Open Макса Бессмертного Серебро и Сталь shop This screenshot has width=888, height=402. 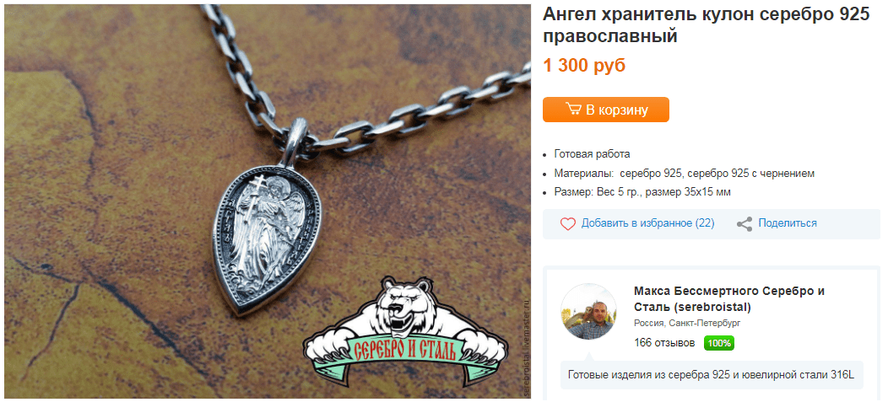point(728,299)
